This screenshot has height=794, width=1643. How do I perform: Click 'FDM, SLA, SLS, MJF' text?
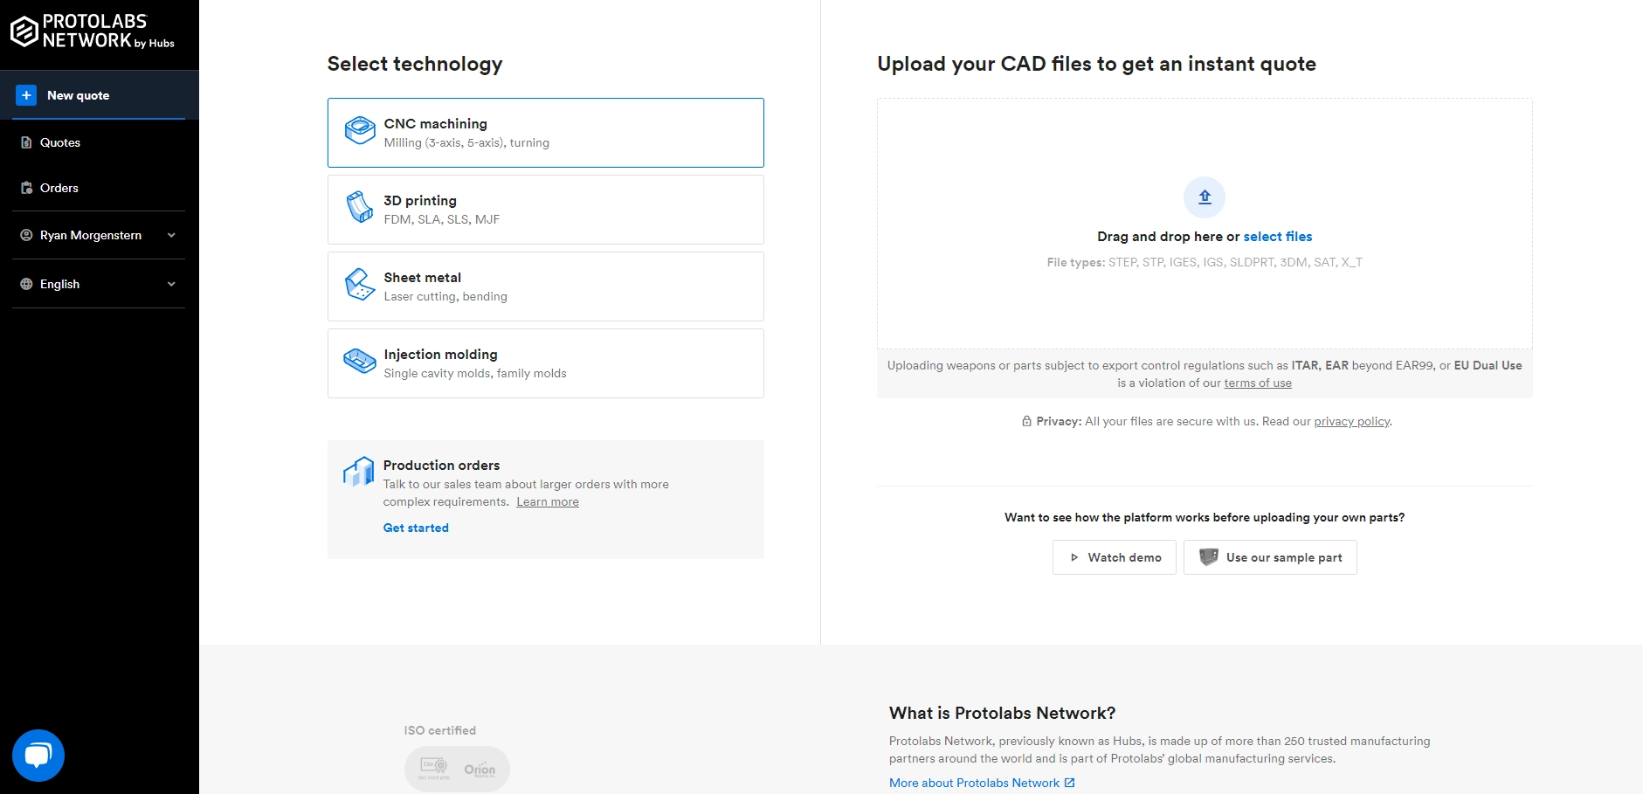(x=442, y=220)
